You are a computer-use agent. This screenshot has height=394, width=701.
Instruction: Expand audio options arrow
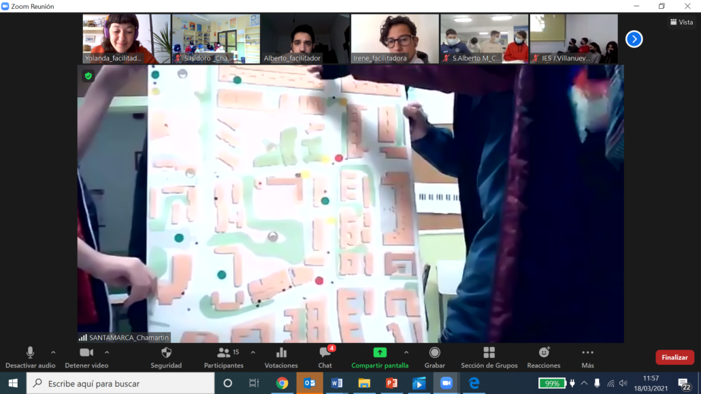(53, 352)
